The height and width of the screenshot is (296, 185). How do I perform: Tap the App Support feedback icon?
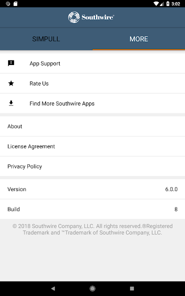coord(11,63)
